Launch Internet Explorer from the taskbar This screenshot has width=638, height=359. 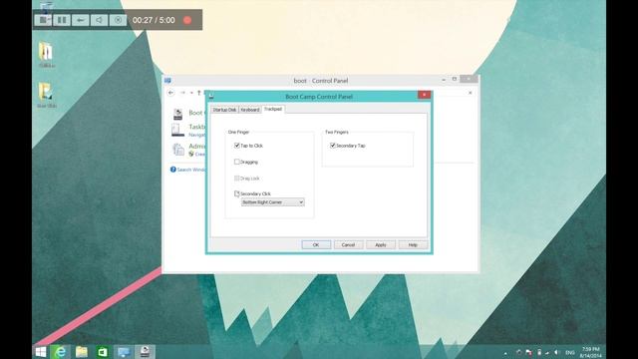pyautogui.click(x=60, y=352)
